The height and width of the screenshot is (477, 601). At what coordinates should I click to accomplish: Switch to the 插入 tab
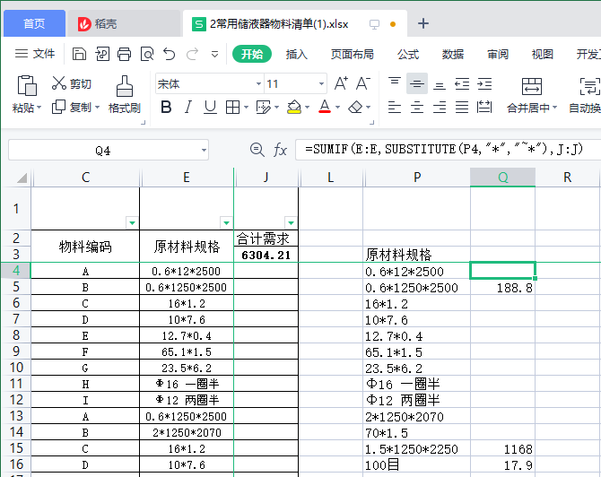[x=296, y=55]
